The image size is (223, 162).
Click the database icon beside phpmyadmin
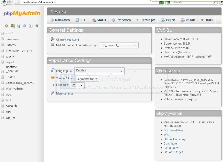click(x=2, y=89)
